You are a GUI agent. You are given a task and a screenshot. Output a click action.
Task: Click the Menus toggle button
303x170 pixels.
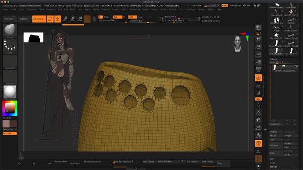224,5
